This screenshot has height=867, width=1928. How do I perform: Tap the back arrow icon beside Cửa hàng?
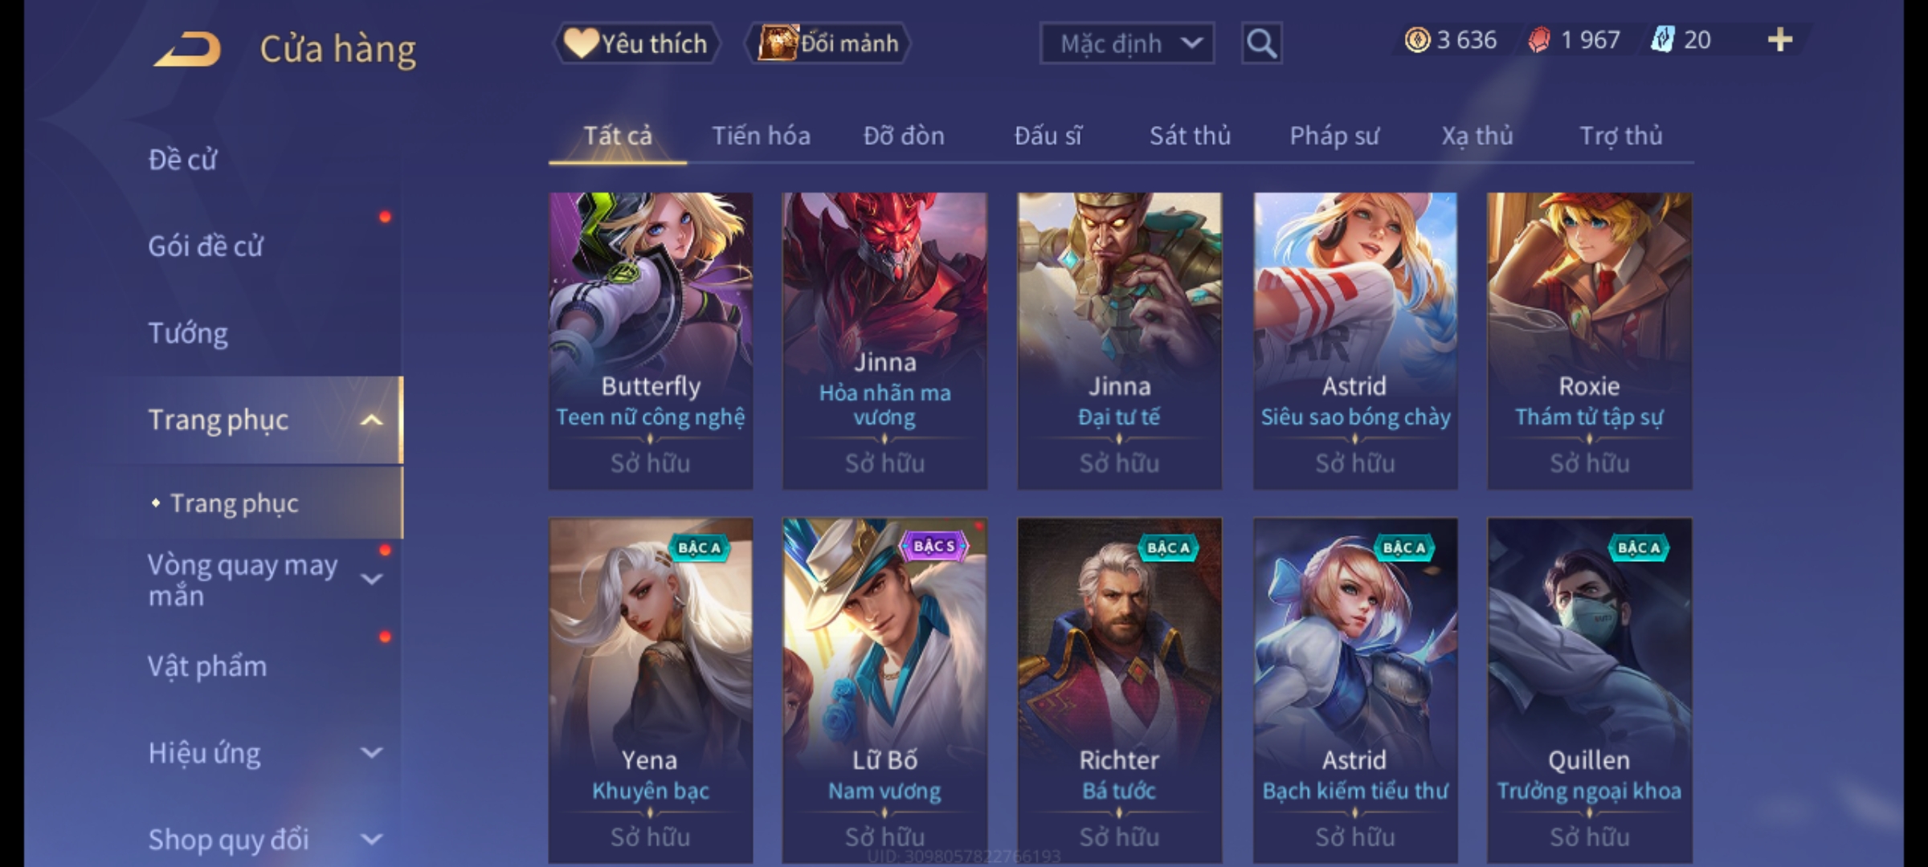point(189,49)
